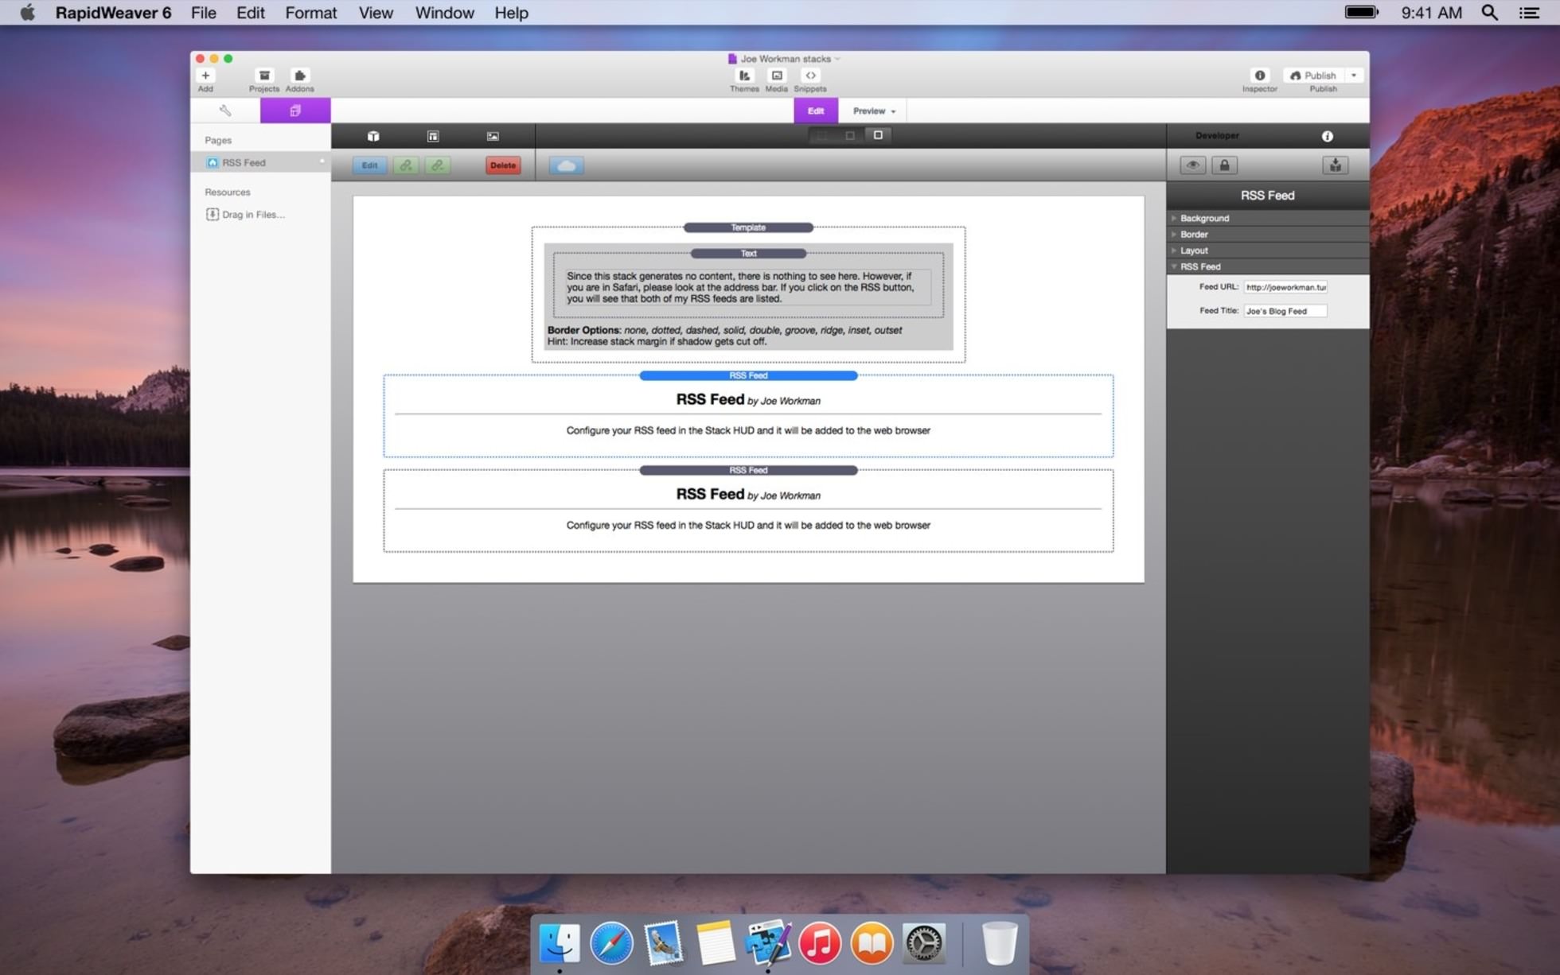1560x975 pixels.
Task: Open the Apple menu
Action: (28, 13)
